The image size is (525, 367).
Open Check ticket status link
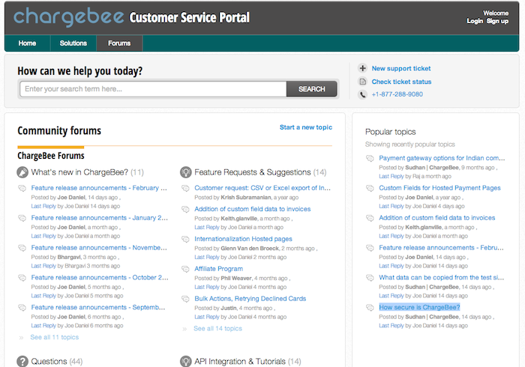tap(401, 82)
